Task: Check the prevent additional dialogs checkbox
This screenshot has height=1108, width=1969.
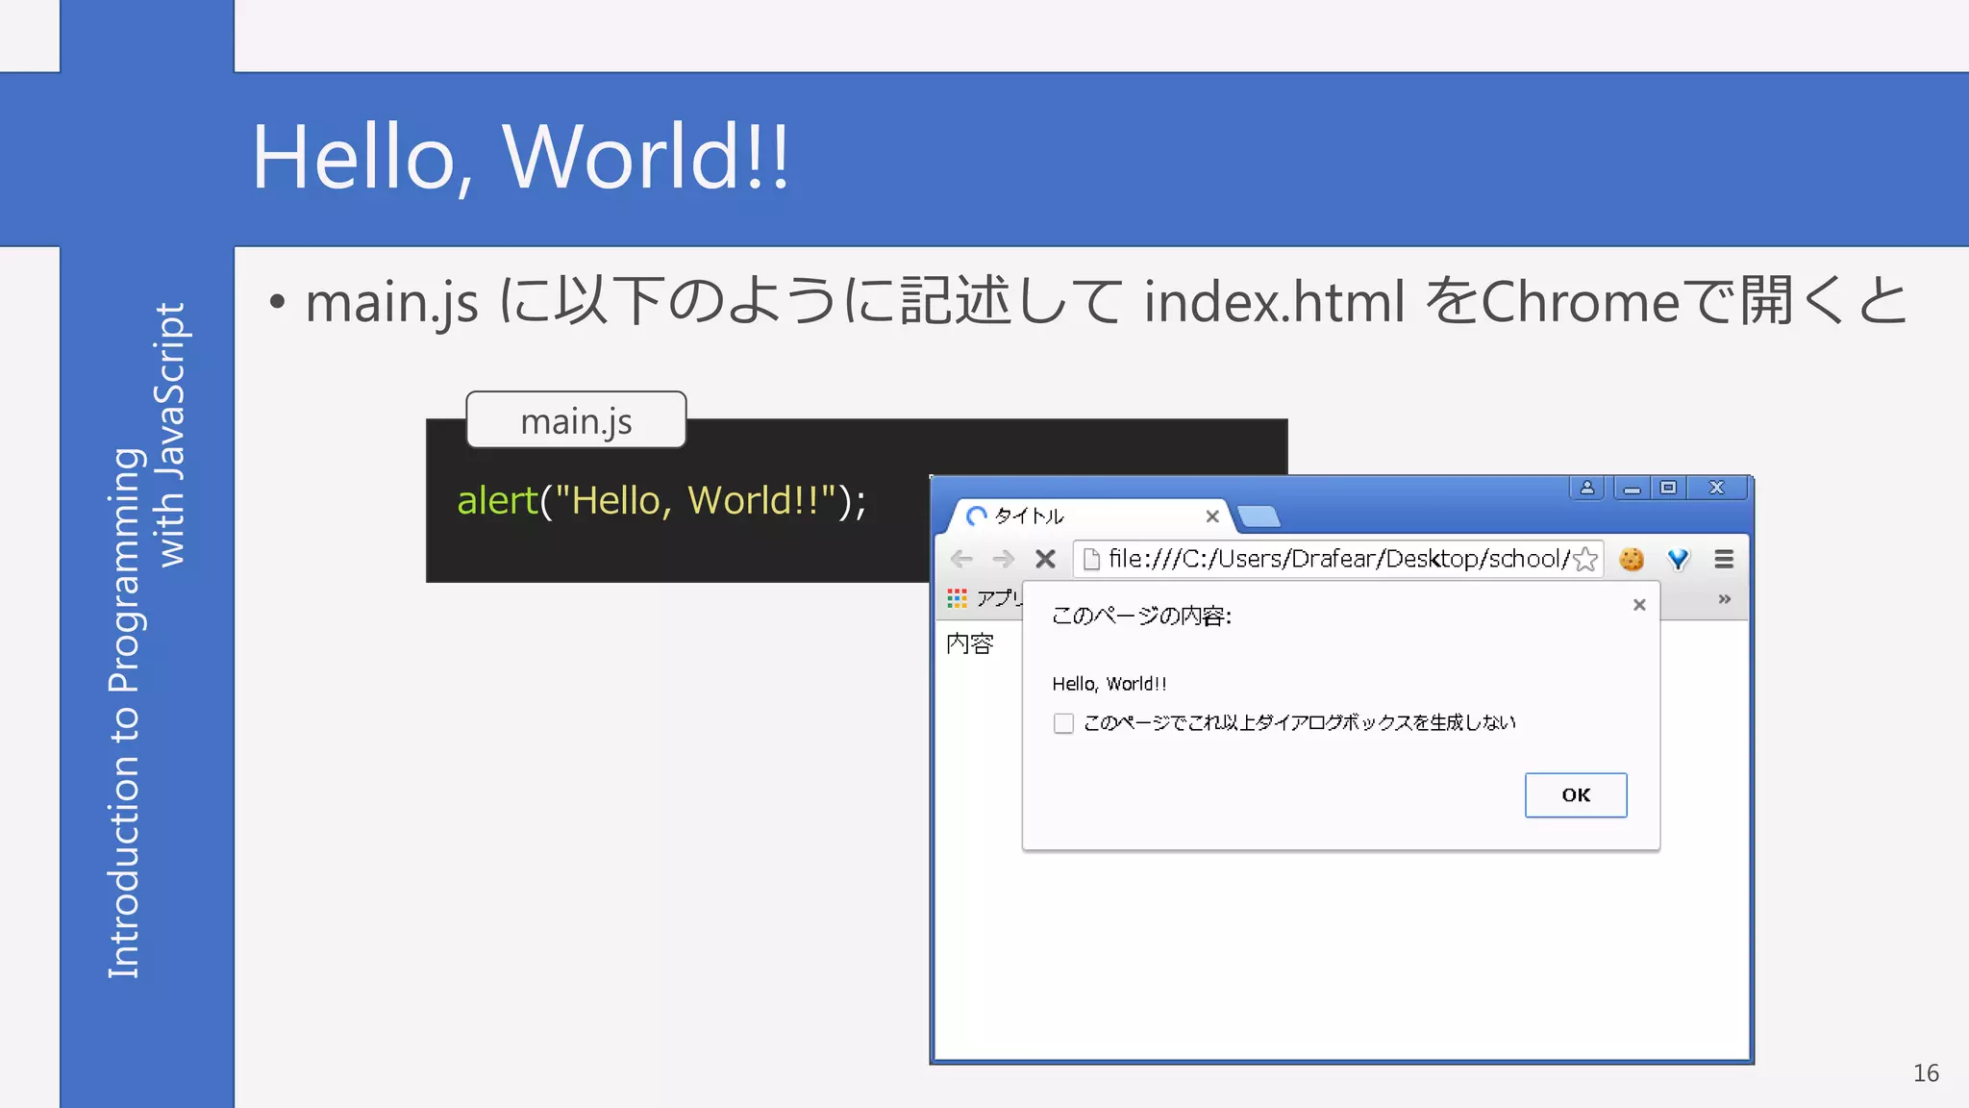Action: [x=1063, y=723]
